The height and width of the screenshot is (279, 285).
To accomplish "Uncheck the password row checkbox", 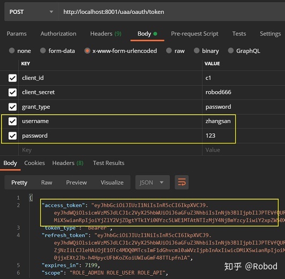I will tap(12, 135).
